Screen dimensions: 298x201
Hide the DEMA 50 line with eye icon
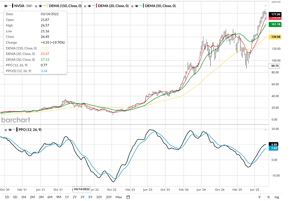136,6
